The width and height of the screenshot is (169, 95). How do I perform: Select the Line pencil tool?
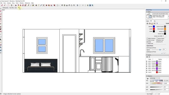4,5
